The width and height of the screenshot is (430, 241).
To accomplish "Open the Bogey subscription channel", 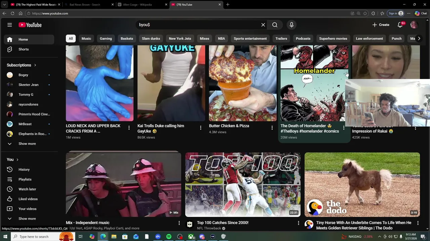I will click(x=29, y=75).
